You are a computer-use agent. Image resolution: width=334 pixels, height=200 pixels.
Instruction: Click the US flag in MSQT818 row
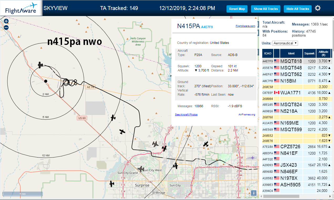276,61
